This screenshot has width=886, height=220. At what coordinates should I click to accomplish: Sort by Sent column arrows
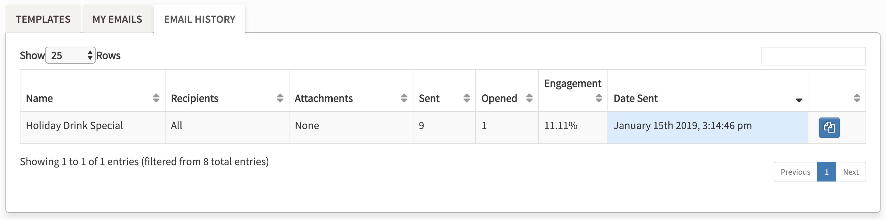coord(466,98)
